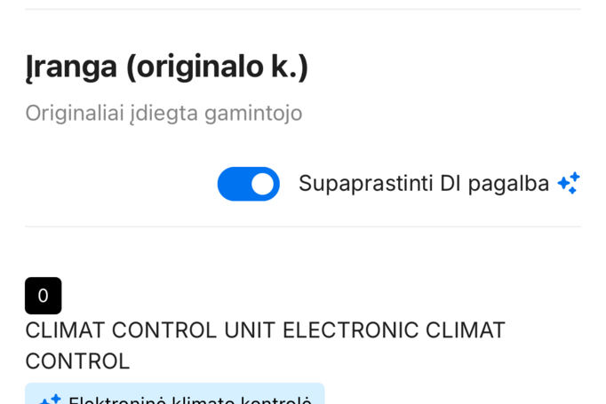Click the word Įranga in the heading
This screenshot has width=606, height=404.
click(71, 67)
